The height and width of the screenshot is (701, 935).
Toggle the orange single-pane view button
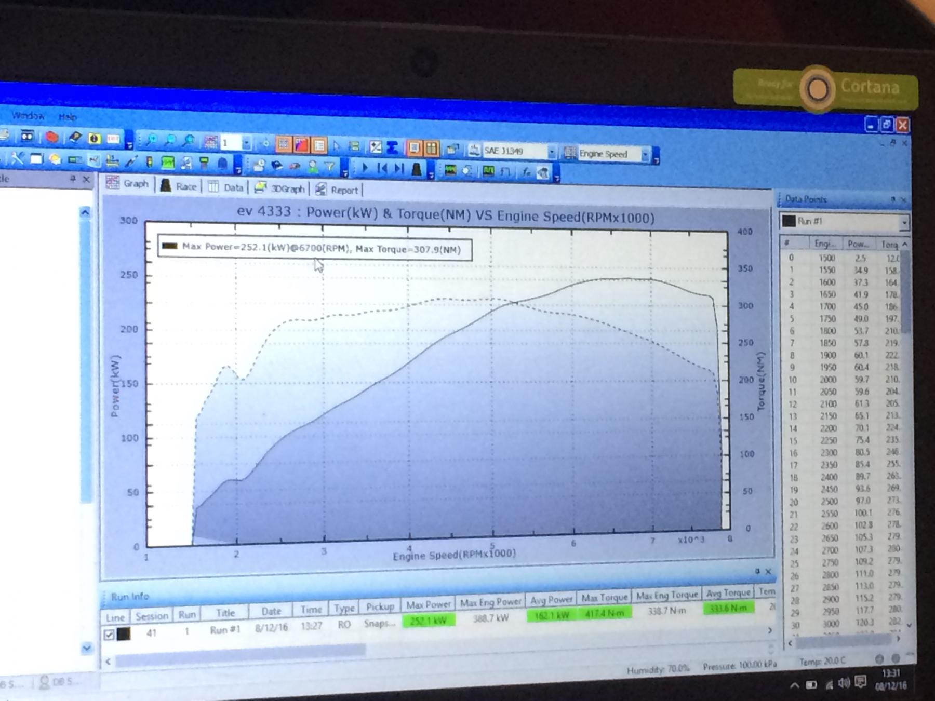tap(414, 149)
